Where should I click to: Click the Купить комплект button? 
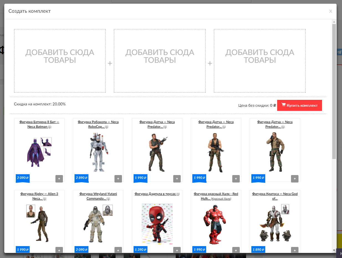tap(300, 105)
